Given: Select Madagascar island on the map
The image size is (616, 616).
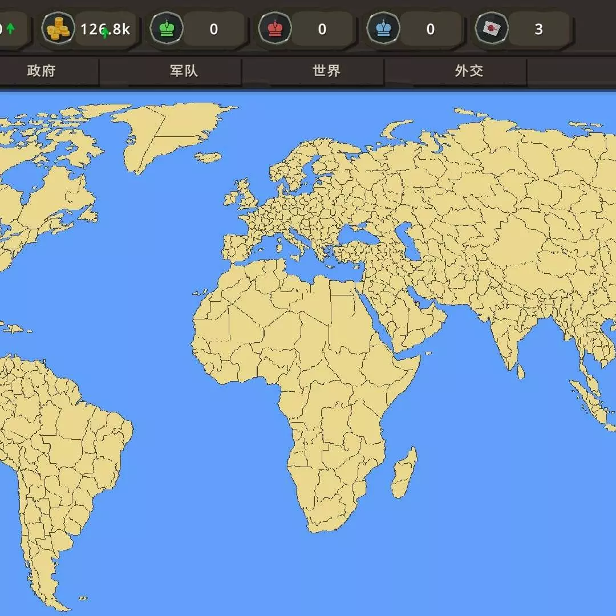Looking at the screenshot, I should (404, 472).
